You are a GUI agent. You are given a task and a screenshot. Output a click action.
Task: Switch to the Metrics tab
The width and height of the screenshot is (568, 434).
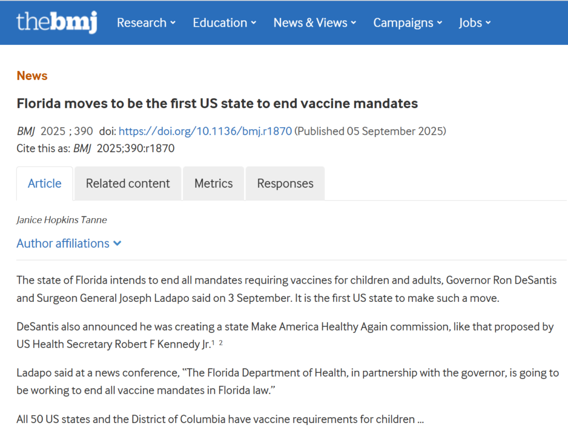(214, 183)
